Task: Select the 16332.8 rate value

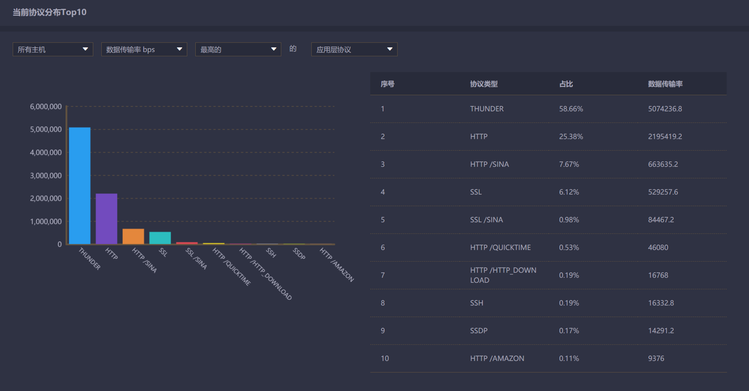Action: tap(661, 303)
